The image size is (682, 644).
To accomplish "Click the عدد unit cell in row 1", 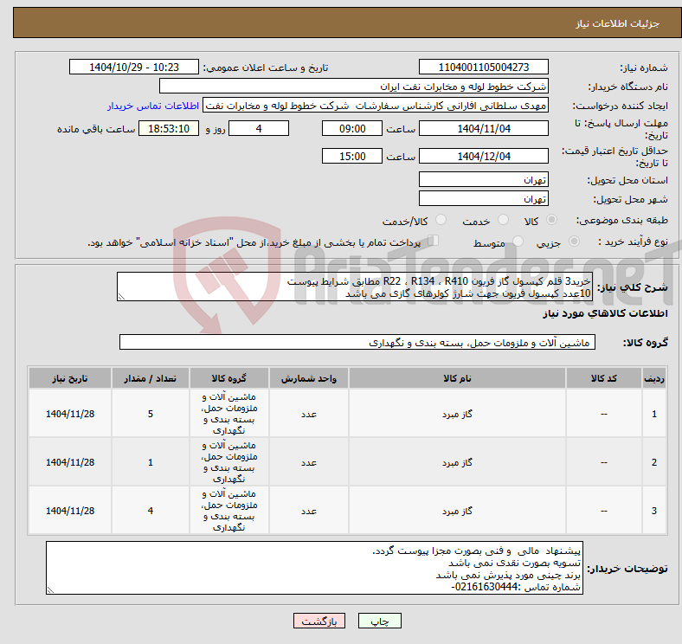I will click(x=309, y=414).
